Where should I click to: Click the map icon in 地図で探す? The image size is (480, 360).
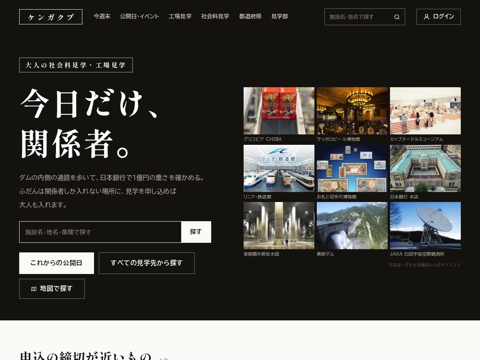coord(34,289)
